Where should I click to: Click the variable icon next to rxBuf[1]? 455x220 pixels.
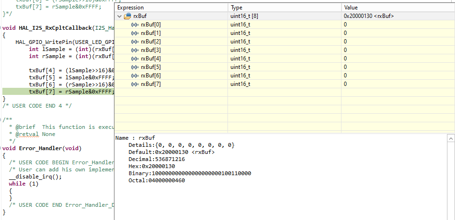[x=135, y=33]
